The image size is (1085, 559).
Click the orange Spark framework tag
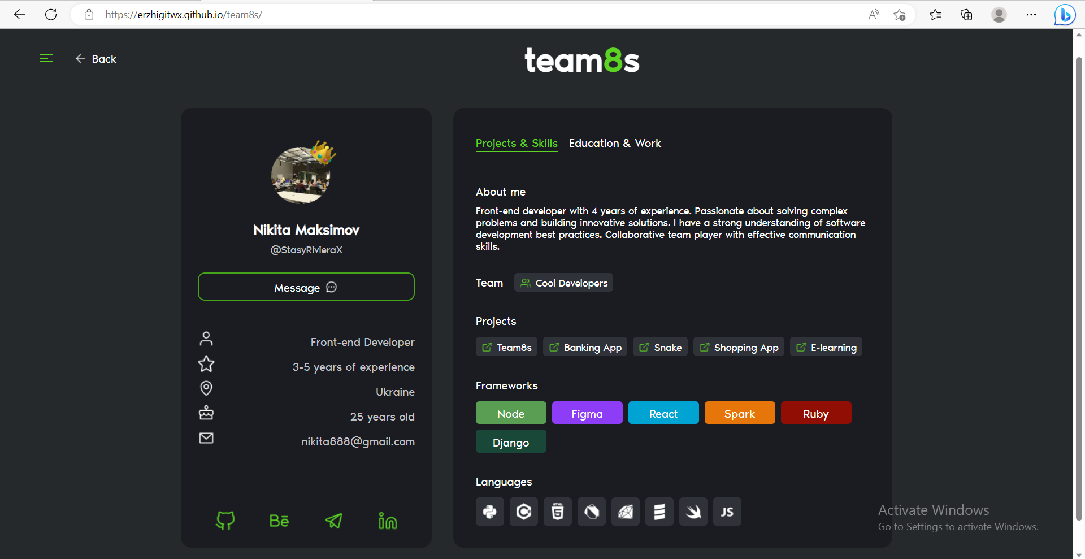740,413
